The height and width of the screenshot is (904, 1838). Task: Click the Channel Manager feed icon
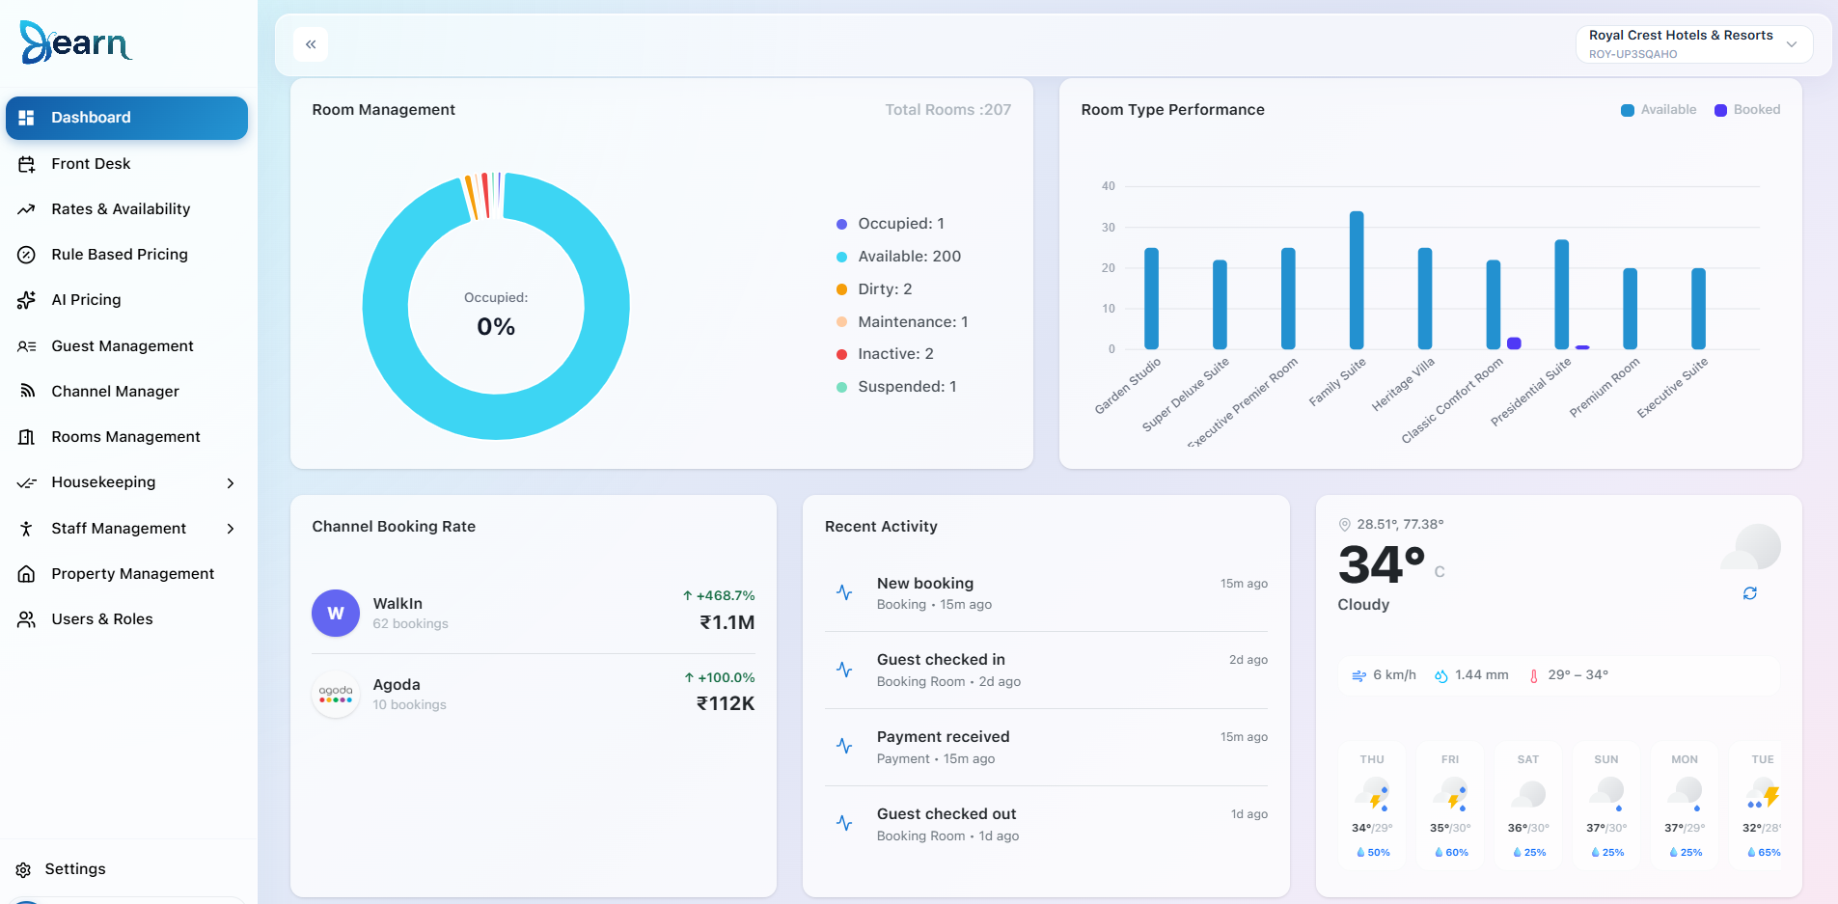point(27,391)
